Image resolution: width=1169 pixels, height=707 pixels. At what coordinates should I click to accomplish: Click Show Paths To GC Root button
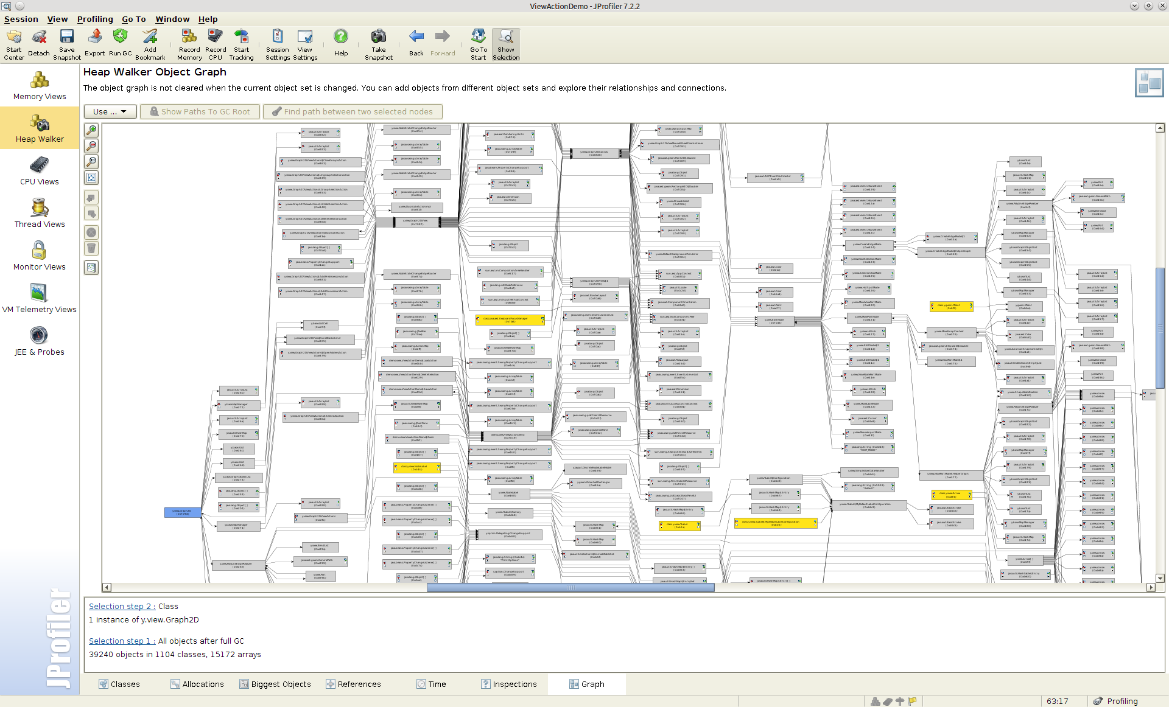pyautogui.click(x=200, y=111)
